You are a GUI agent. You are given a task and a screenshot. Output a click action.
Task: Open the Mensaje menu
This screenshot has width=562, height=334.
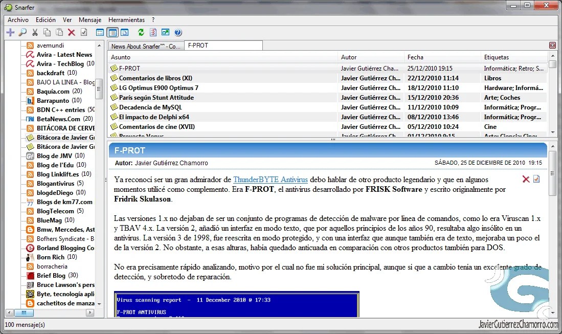point(90,20)
